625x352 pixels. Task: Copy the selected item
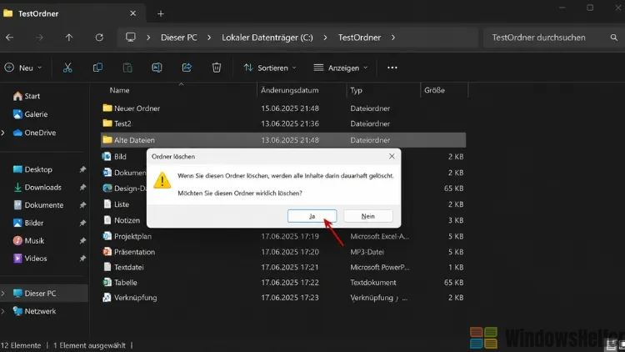click(97, 68)
